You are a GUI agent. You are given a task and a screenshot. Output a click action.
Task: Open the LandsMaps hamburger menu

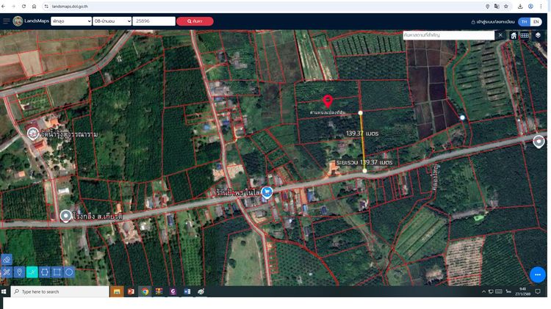pyautogui.click(x=7, y=21)
